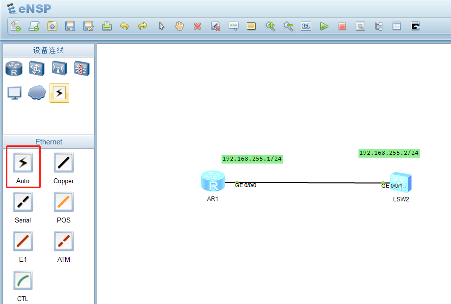This screenshot has width=451, height=304.
Task: Select the Firewall device category
Action: tap(81, 69)
